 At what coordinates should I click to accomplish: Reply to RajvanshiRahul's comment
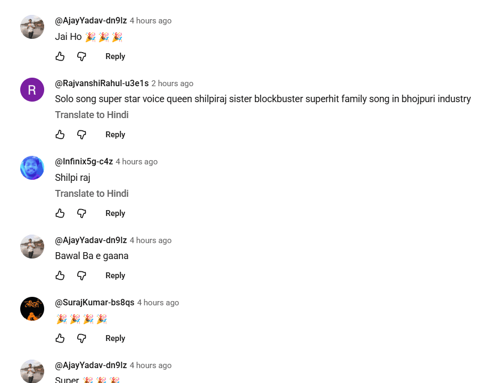pos(115,135)
